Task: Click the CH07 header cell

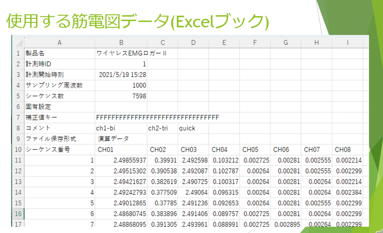Action: (316, 150)
